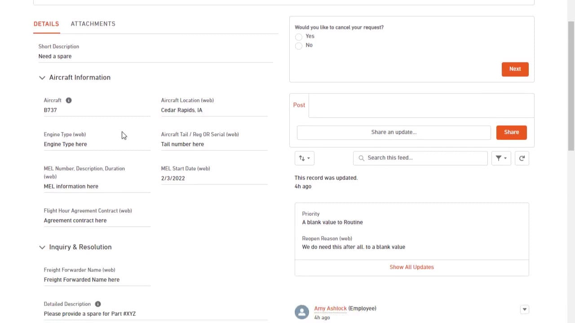This screenshot has height=323, width=575.
Task: Collapse the Aircraft Information section
Action: pos(42,78)
